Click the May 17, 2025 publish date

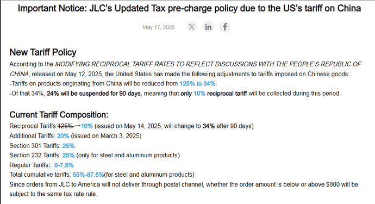pyautogui.click(x=159, y=27)
